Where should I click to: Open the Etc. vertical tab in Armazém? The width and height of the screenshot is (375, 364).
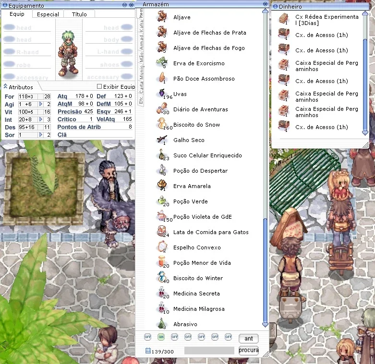tap(141, 99)
